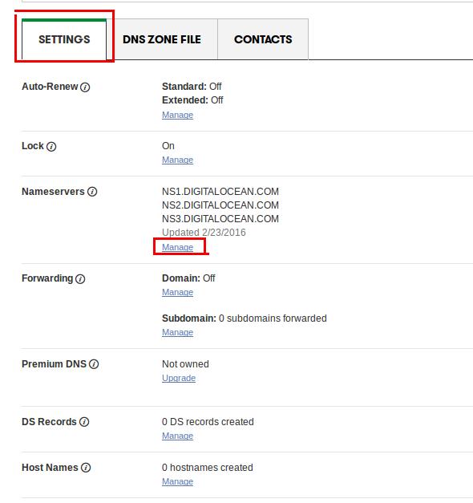Open the Host Names info icon
The height and width of the screenshot is (503, 473).
coord(86,468)
